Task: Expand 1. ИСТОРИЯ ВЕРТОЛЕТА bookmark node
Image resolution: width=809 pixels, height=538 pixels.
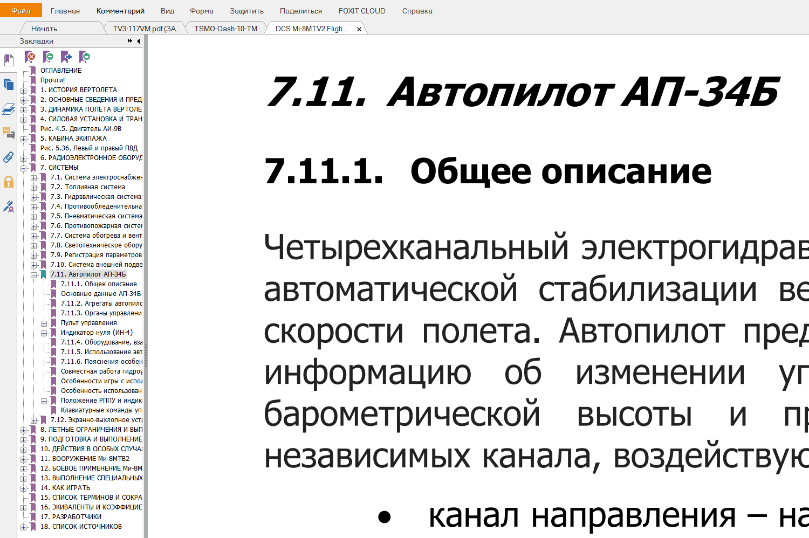Action: tap(24, 91)
